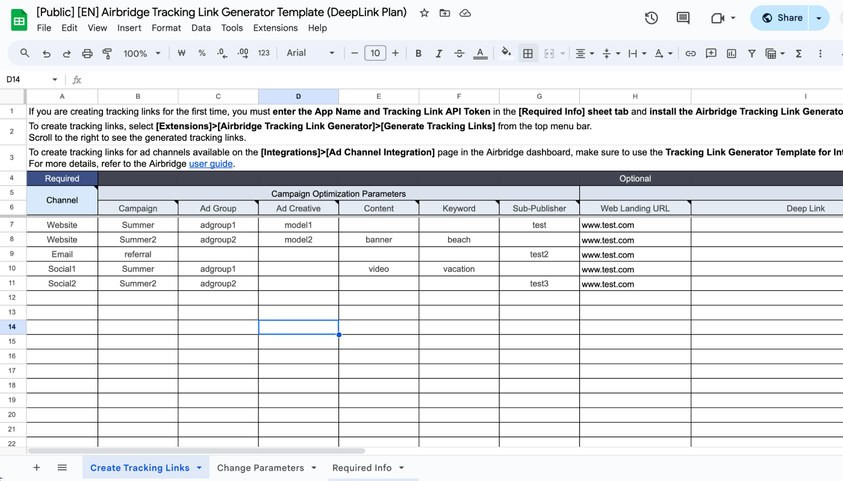The width and height of the screenshot is (843, 481).
Task: Click the borders icon in toolbar
Action: pos(528,54)
